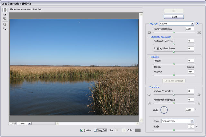Click the horizontal scrollbar left arrow
This screenshot has width=206, height=137.
click(57, 123)
